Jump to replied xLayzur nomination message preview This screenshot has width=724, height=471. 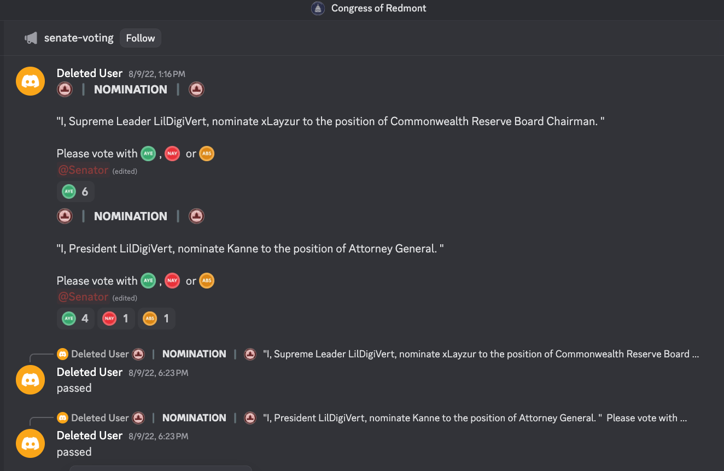[480, 354]
